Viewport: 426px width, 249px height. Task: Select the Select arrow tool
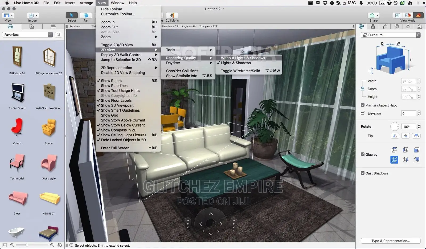[71, 15]
